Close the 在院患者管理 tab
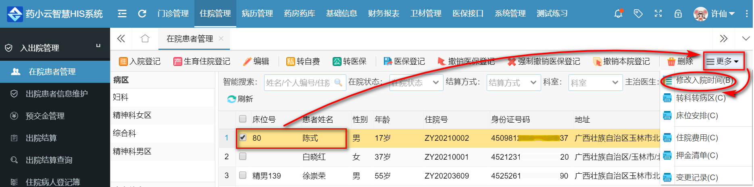 pos(221,39)
